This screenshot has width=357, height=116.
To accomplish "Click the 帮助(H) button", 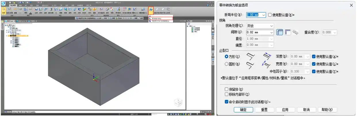I will coord(327,110).
